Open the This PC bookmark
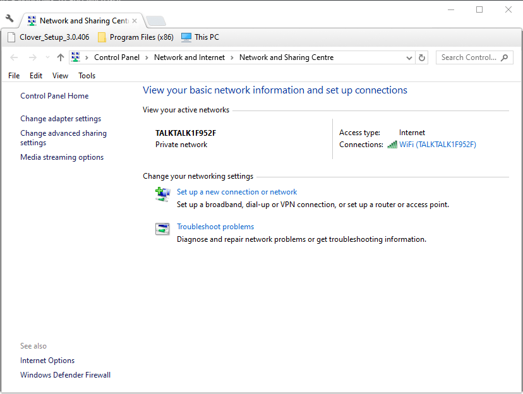 [x=200, y=37]
